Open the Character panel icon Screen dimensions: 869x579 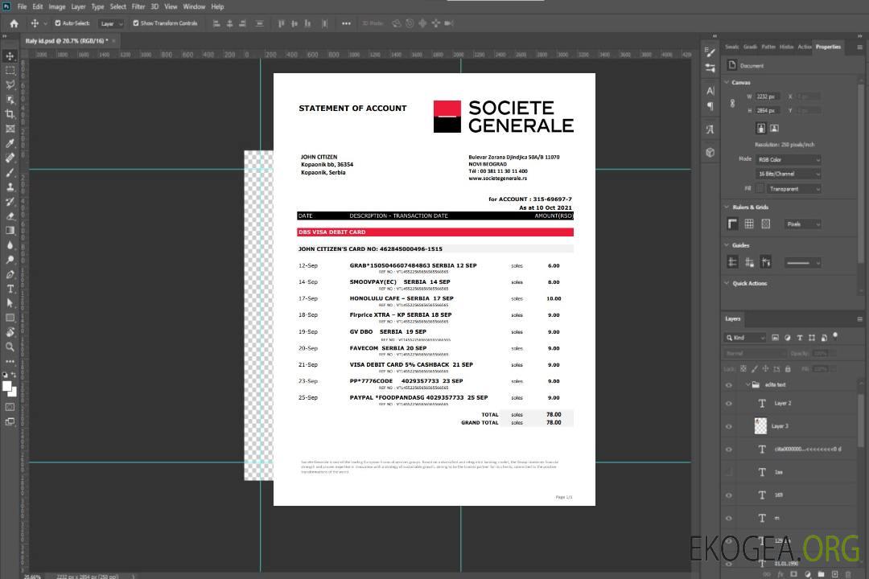click(710, 90)
